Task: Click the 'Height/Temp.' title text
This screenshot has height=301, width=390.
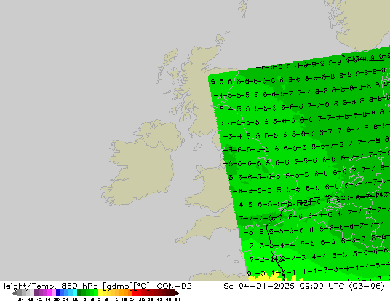Action: coord(28,286)
